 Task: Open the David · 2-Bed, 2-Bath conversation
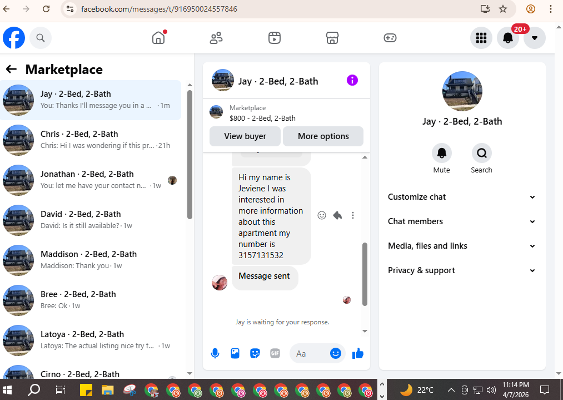(x=91, y=220)
